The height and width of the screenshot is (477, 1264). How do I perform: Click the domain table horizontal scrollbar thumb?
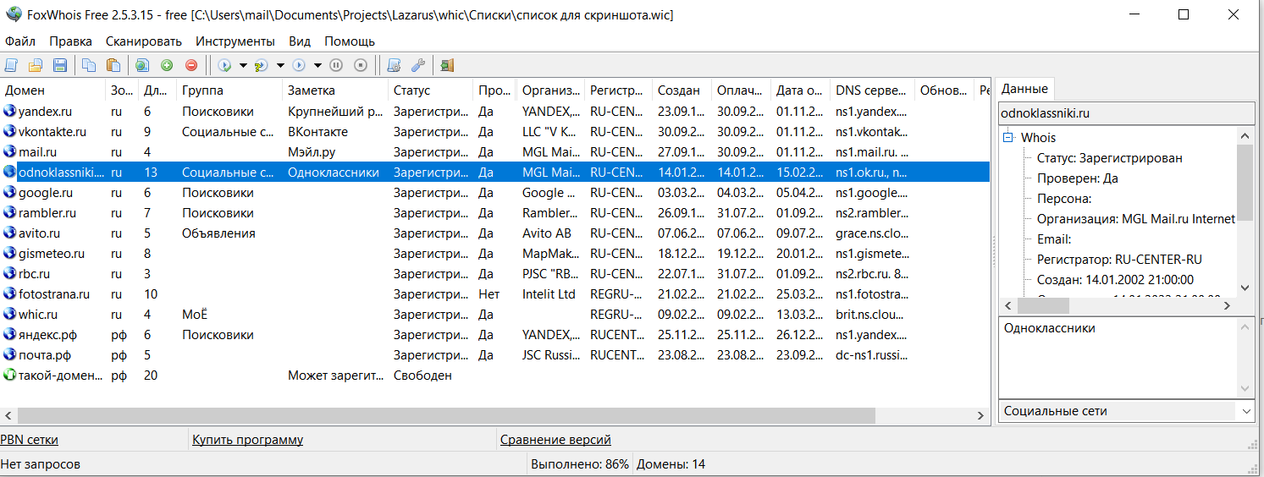pos(446,416)
